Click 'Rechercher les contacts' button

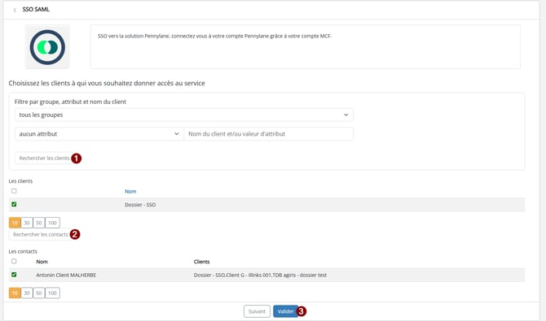click(x=41, y=235)
